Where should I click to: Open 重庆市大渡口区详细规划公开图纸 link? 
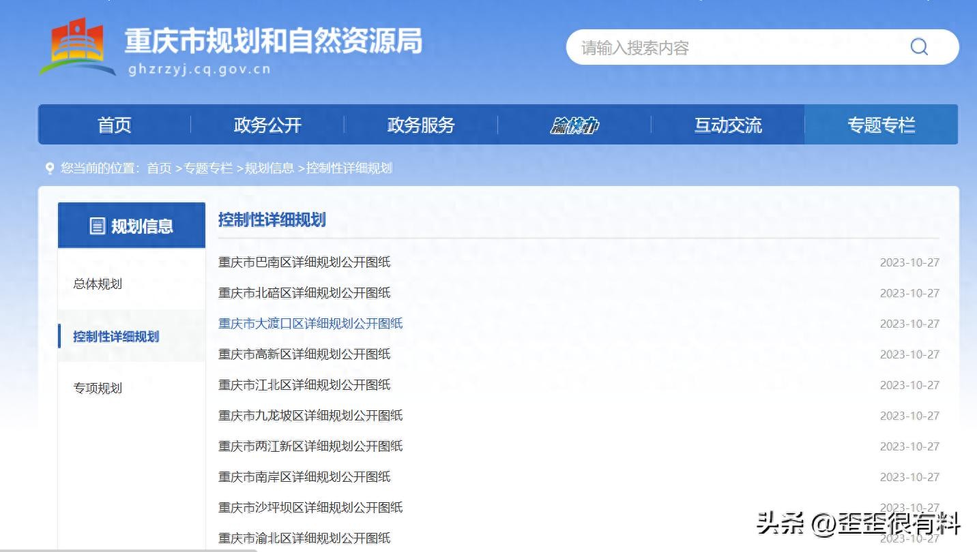[x=310, y=324]
